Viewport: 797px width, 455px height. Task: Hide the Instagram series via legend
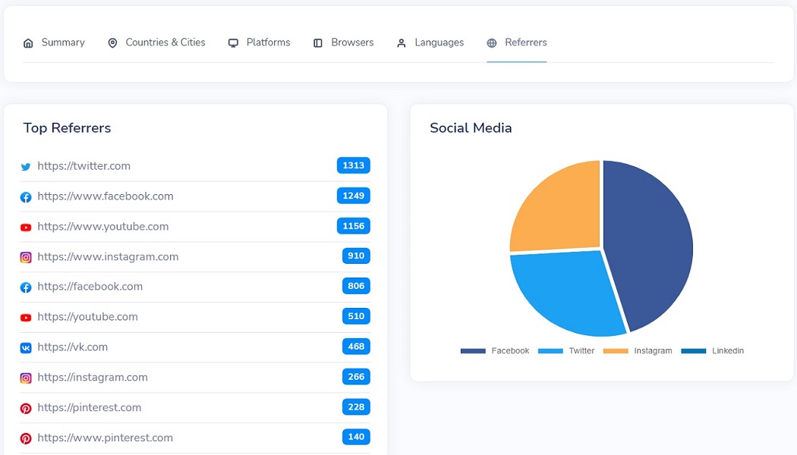[x=638, y=351]
